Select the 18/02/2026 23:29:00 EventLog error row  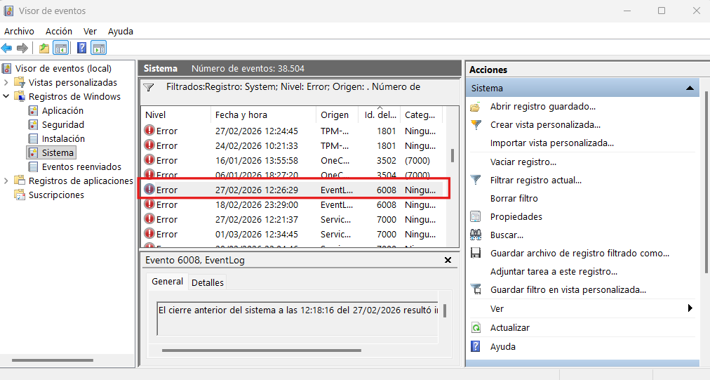coord(293,204)
